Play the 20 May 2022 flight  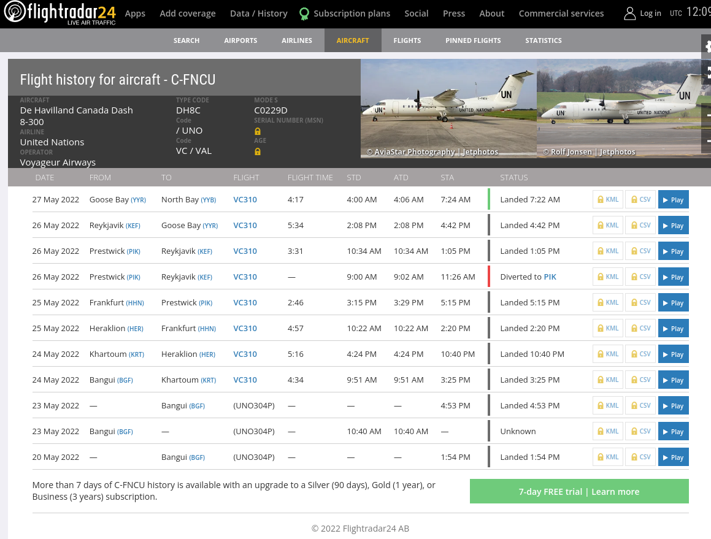click(x=674, y=457)
